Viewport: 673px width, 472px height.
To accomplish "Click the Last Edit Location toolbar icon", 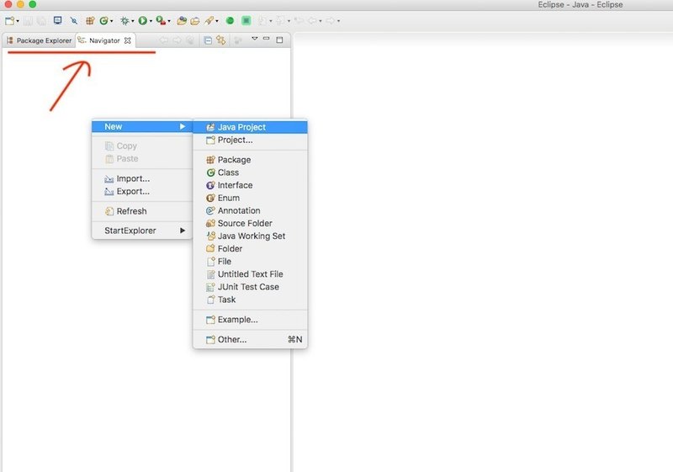I will point(299,20).
